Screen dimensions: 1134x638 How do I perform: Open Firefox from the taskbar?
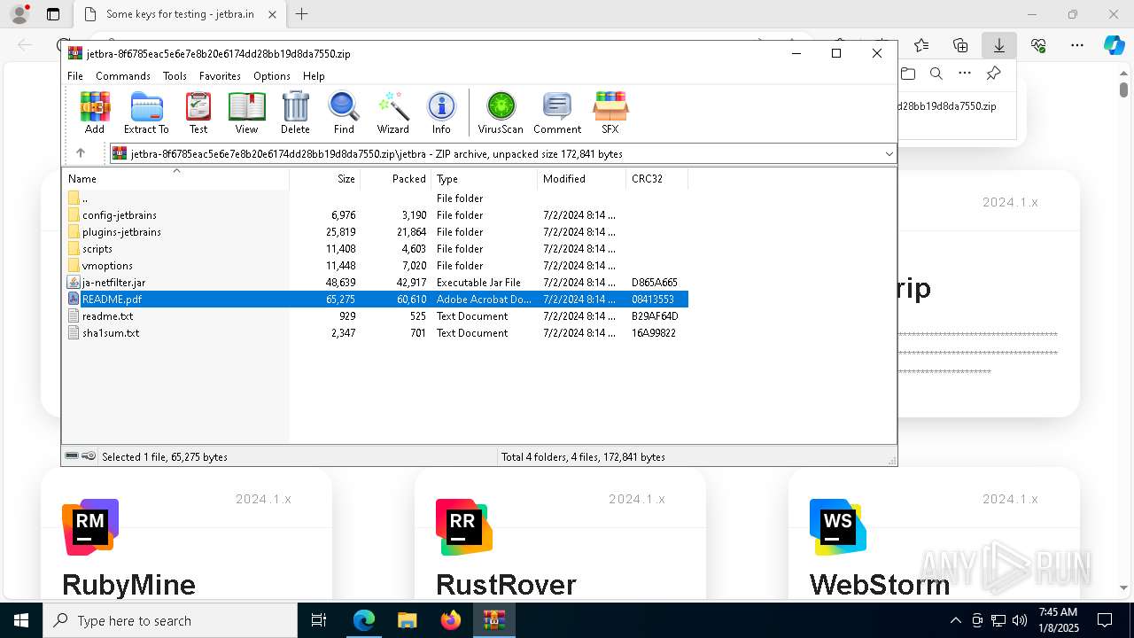pyautogui.click(x=451, y=620)
